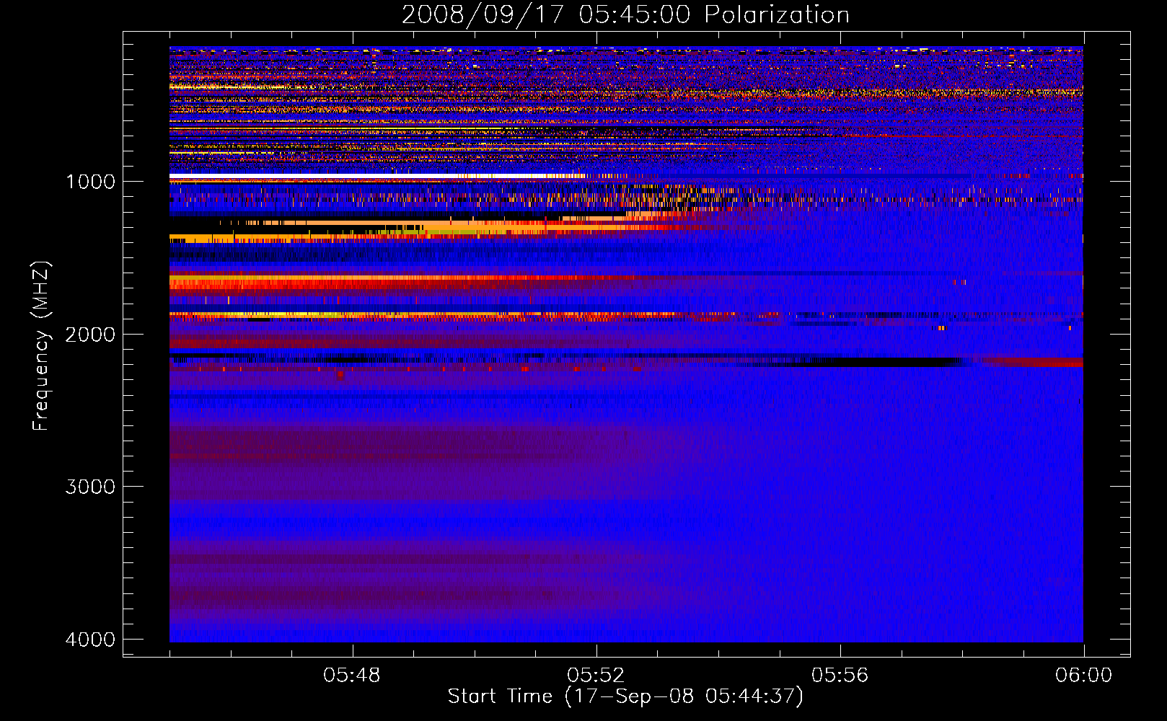Click the 1000 frequency tick label
This screenshot has width=1167, height=721.
pos(90,181)
